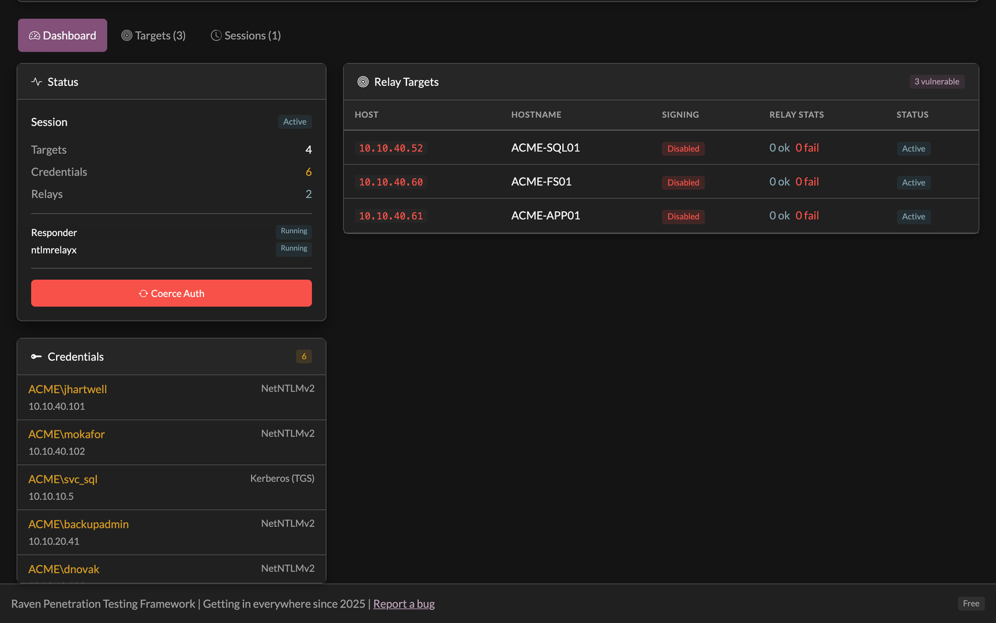Click the Free plan badge
The image size is (996, 623).
coord(971,603)
